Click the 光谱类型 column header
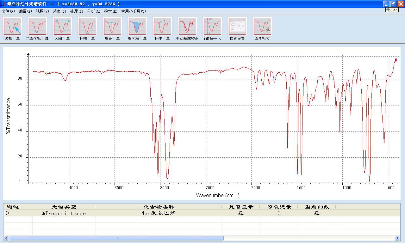Viewport: 405px width, 243px height. click(64, 207)
